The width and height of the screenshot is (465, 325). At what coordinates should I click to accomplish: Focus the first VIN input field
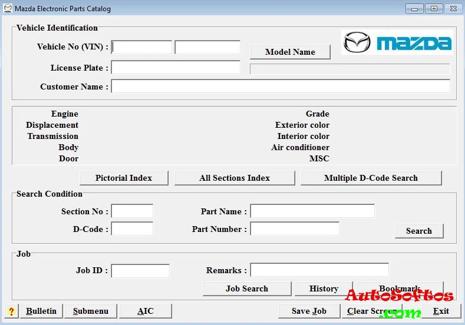point(141,47)
